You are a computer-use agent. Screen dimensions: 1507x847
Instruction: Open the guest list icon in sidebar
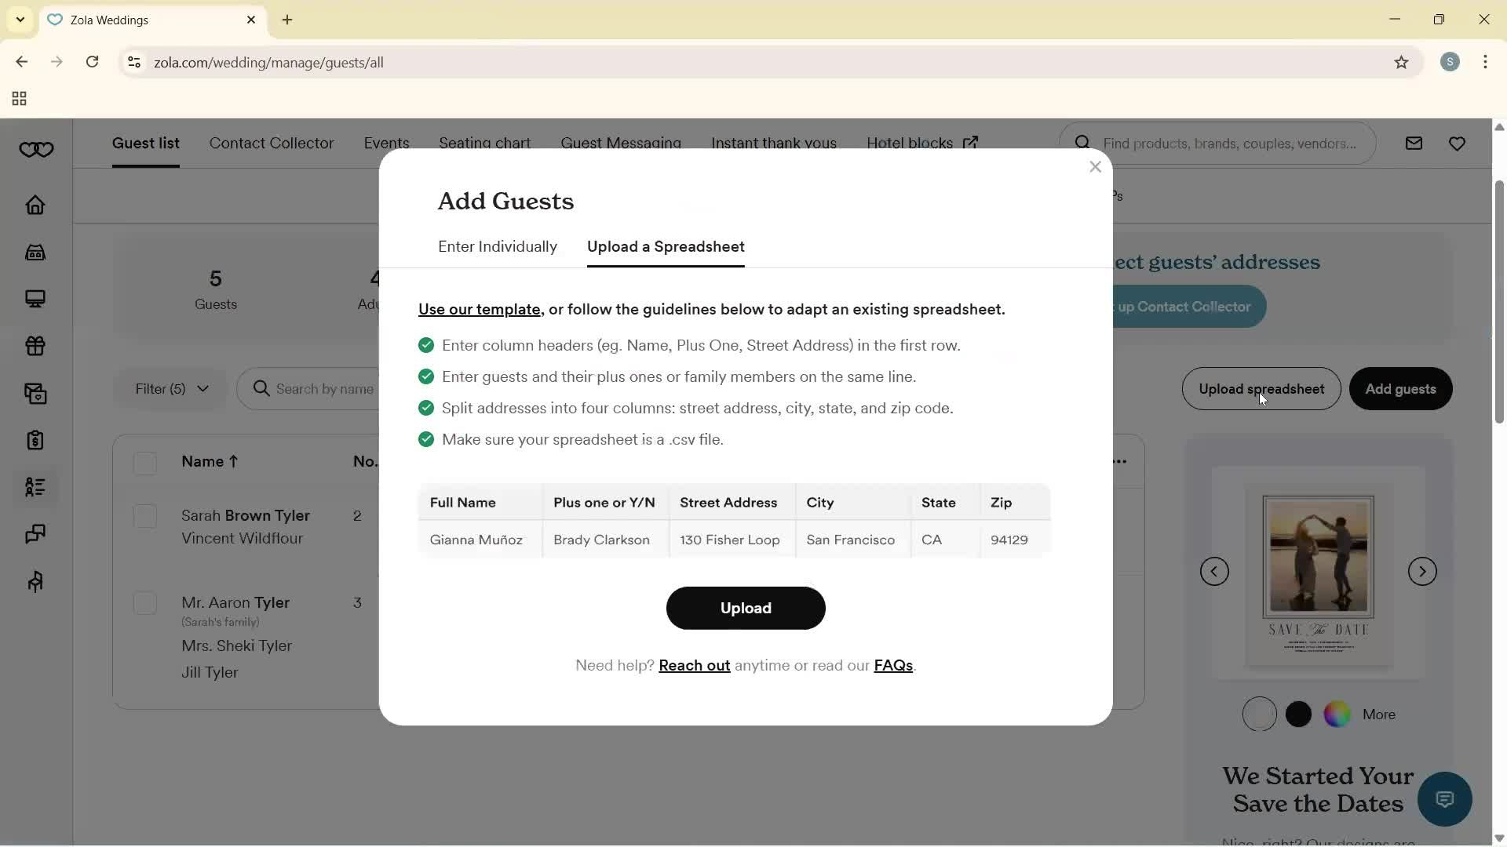coord(35,488)
